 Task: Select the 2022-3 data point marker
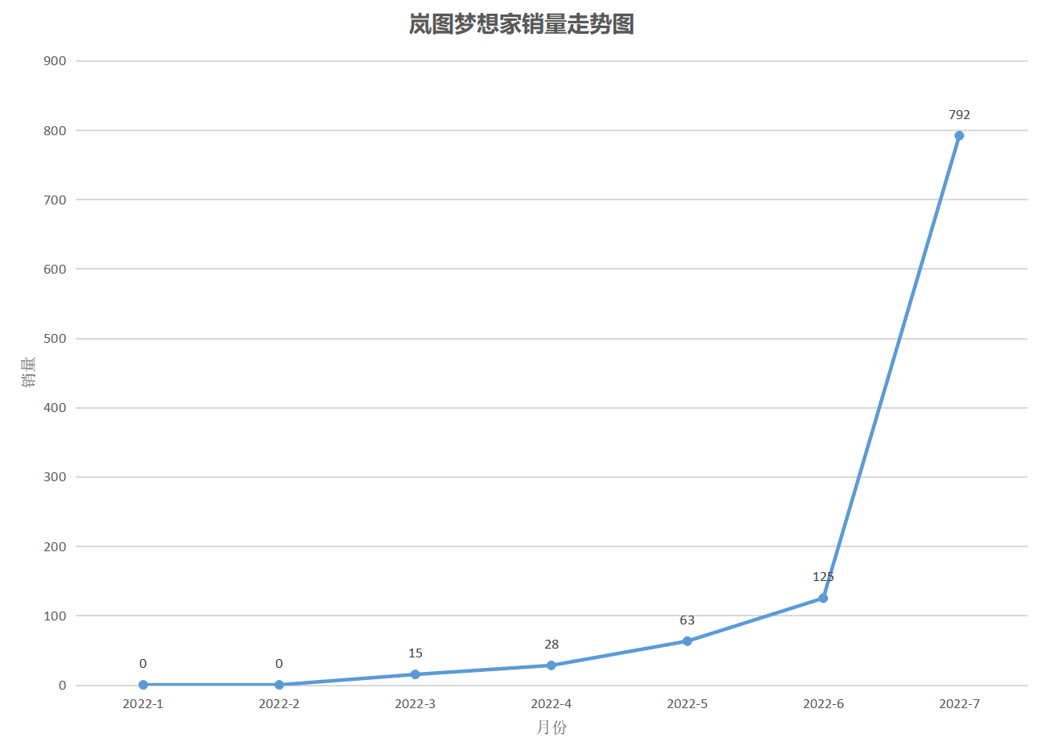[415, 674]
